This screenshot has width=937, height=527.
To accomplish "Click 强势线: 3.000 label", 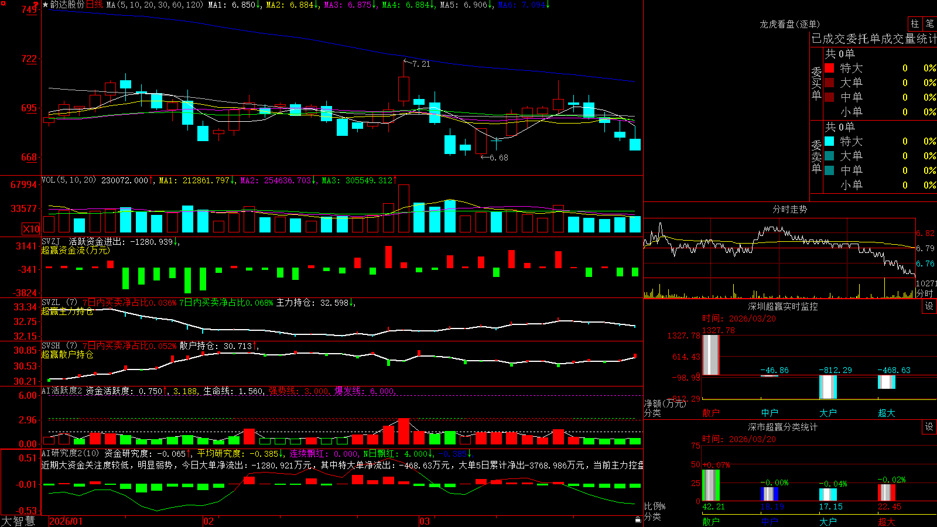I will 299,391.
